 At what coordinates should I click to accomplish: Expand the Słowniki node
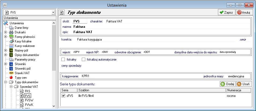click(x=5, y=64)
